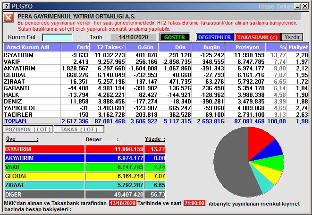Select the VAKIF row name cell in table
The width and height of the screenshot is (312, 215).
(x=32, y=61)
